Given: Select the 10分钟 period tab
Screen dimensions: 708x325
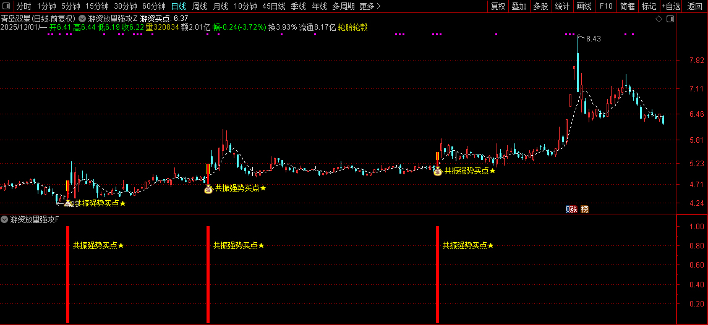Looking at the screenshot, I should pos(245,6).
